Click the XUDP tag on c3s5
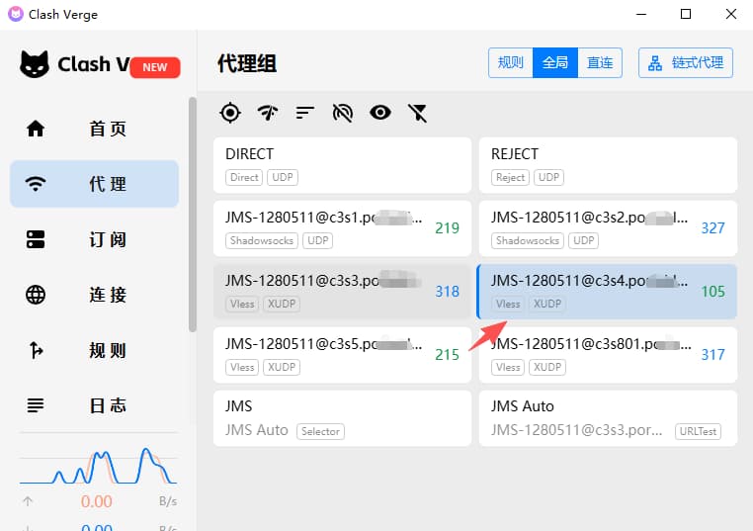Viewport: 753px width, 531px height. click(282, 367)
